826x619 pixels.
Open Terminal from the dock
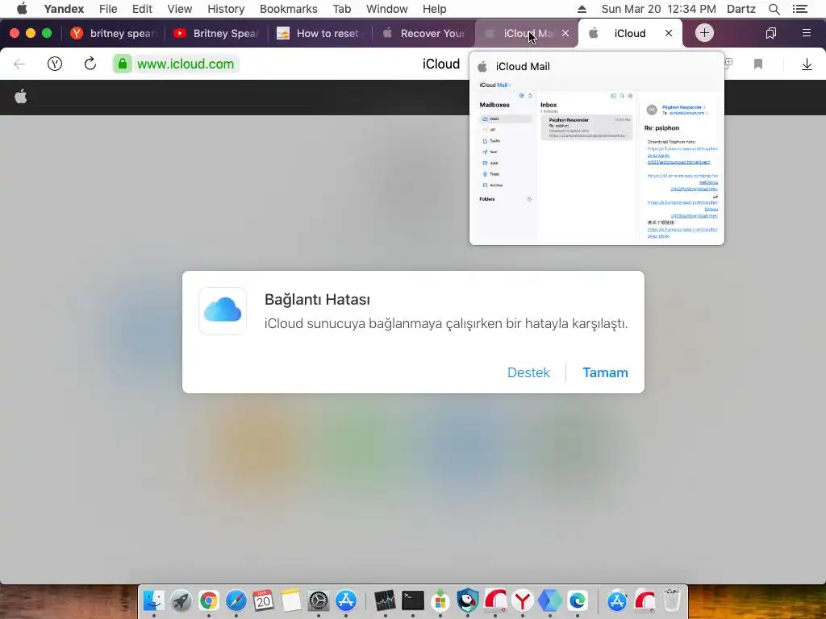coord(412,600)
